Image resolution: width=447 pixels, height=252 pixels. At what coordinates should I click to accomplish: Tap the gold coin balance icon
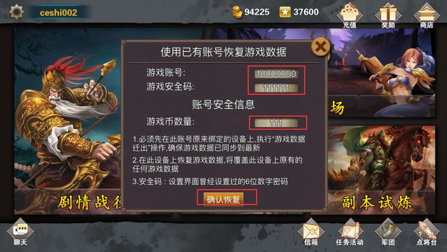point(237,12)
